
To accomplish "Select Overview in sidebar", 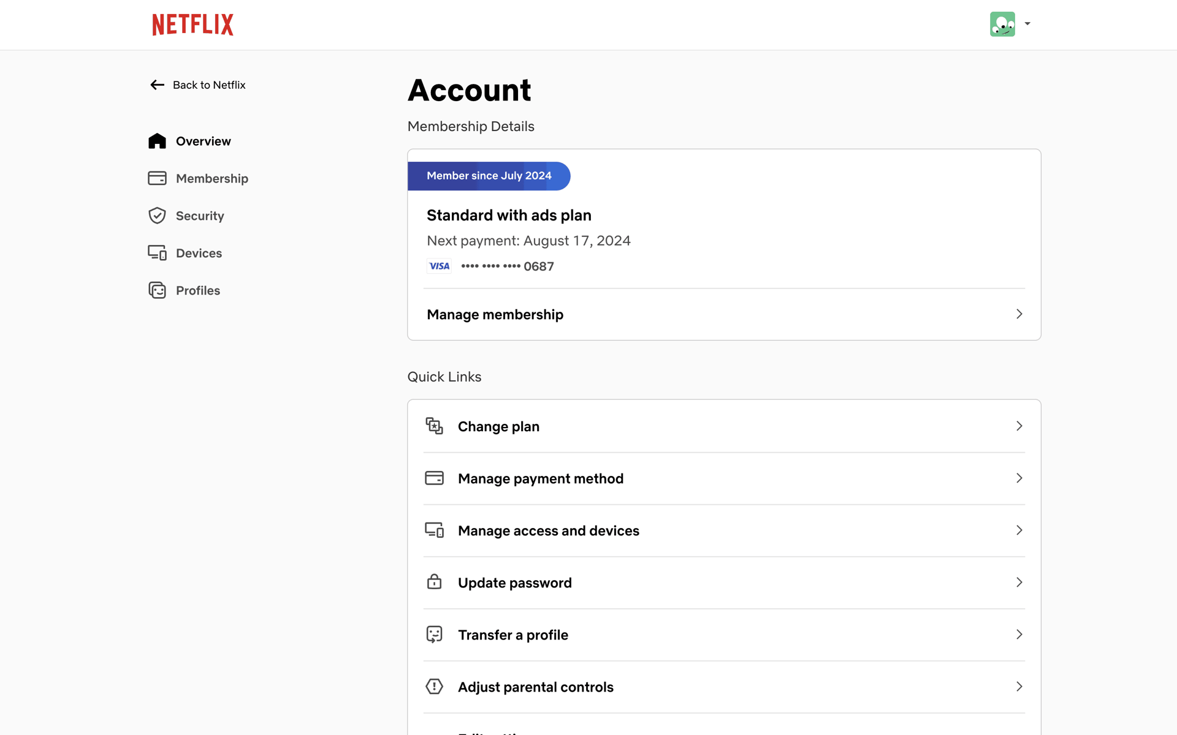I will click(x=203, y=141).
